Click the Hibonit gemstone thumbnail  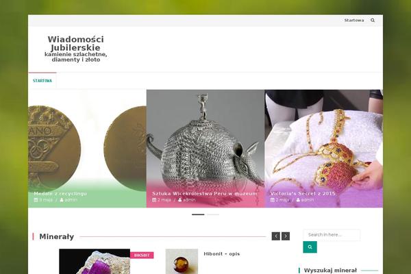[182, 262]
